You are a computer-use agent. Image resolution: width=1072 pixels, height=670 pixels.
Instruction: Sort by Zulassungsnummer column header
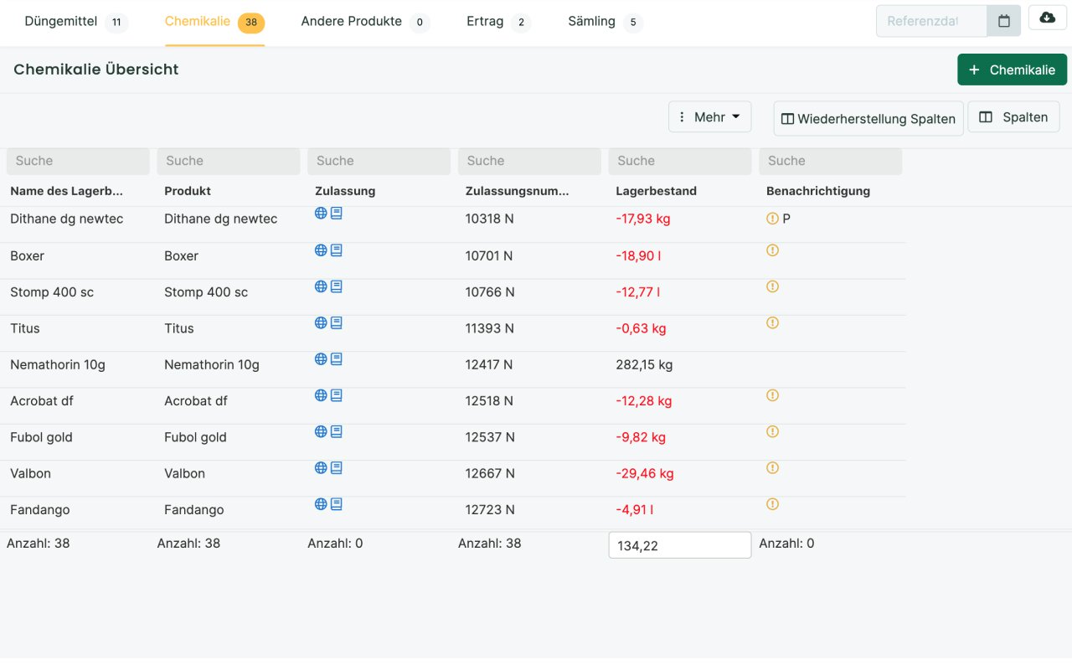coord(517,191)
